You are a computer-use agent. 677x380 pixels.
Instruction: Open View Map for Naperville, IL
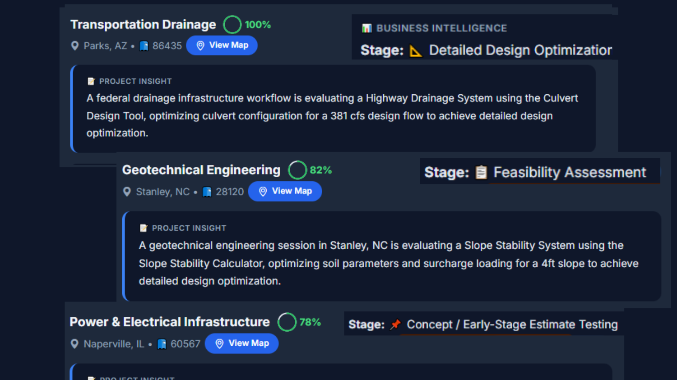tap(241, 343)
